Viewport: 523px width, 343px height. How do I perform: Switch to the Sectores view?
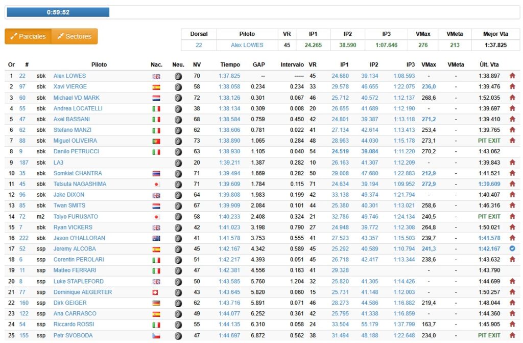75,36
